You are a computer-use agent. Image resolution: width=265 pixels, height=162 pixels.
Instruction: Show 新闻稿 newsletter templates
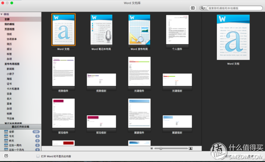click(x=11, y=69)
